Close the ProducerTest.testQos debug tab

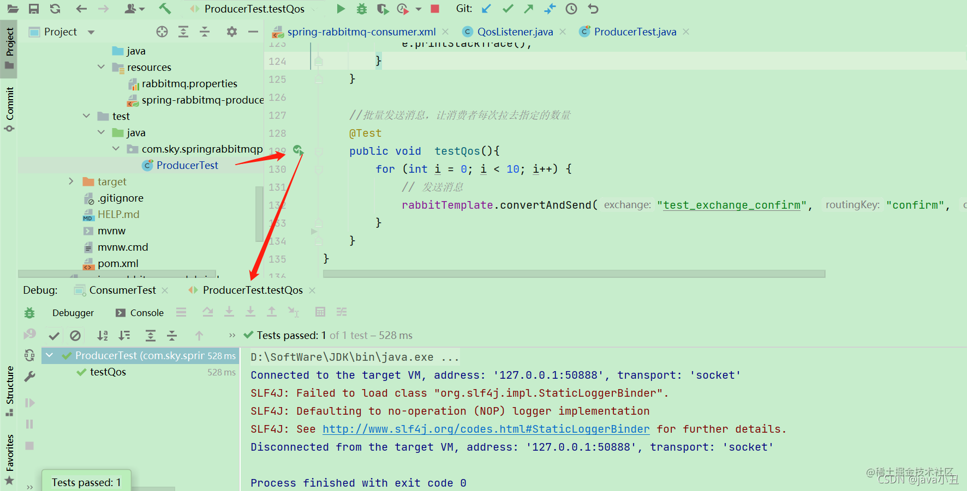[312, 290]
